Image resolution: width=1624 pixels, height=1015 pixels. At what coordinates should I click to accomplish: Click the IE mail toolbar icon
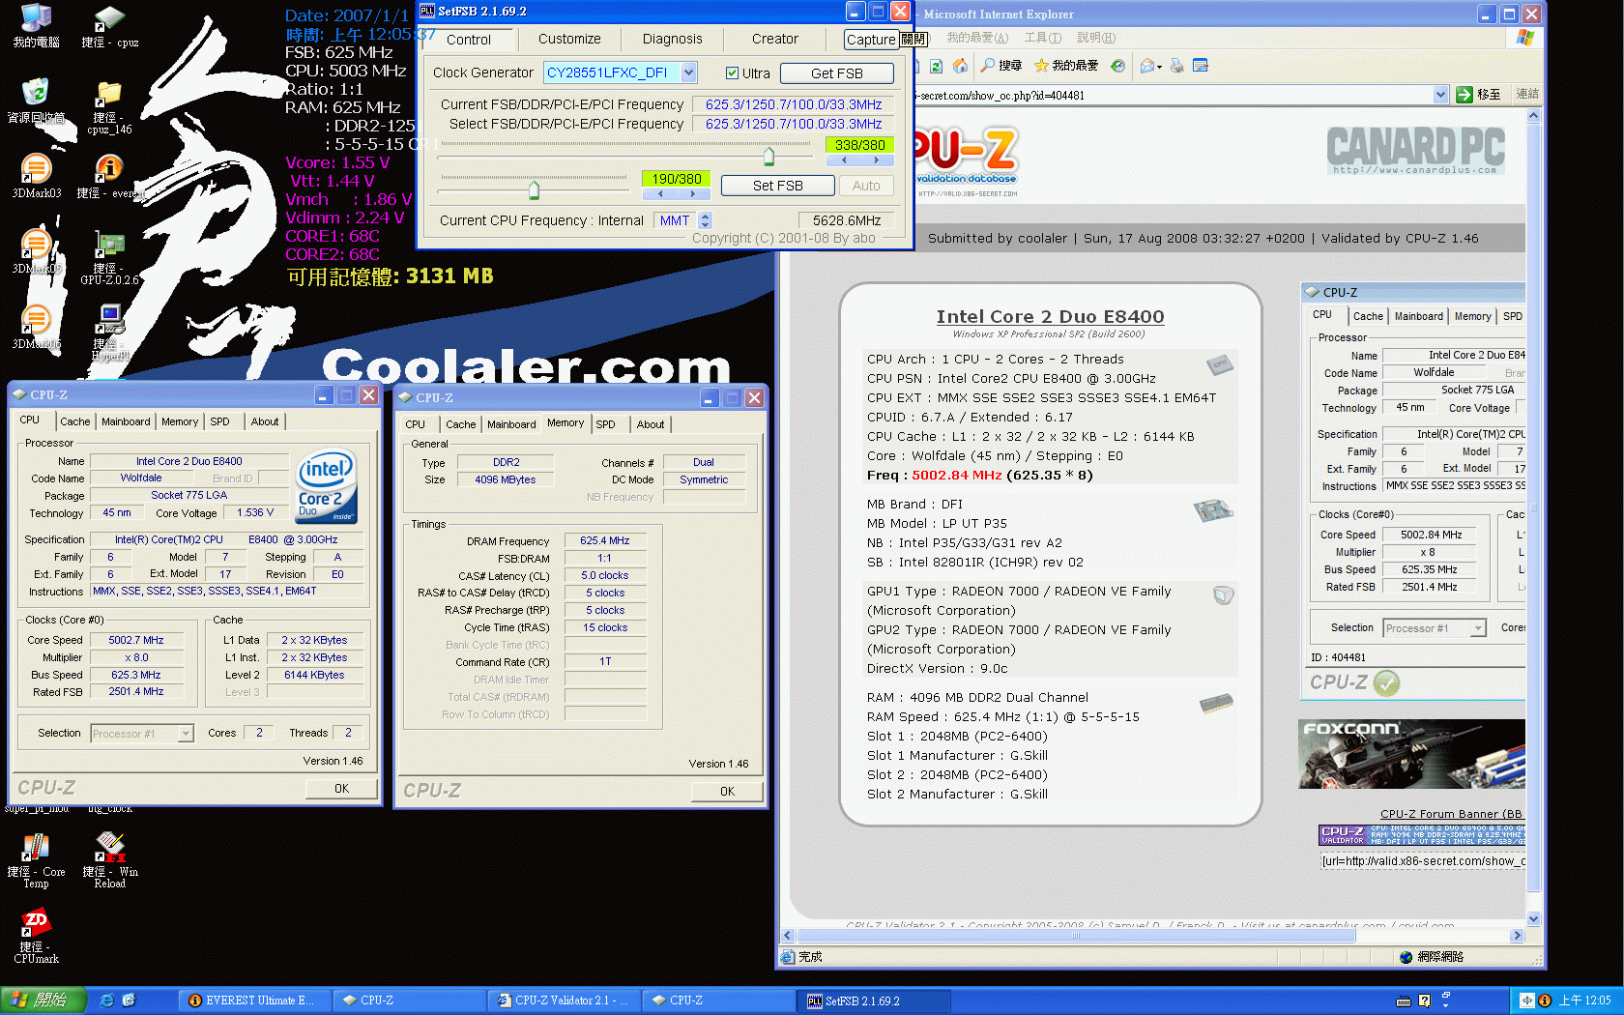coord(1146,66)
